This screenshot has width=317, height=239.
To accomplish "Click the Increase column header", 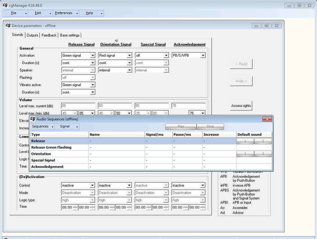I will pos(219,135).
